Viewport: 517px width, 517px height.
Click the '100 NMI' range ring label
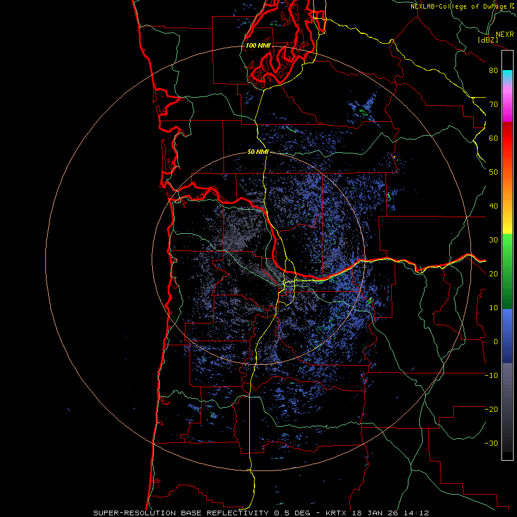(x=258, y=45)
